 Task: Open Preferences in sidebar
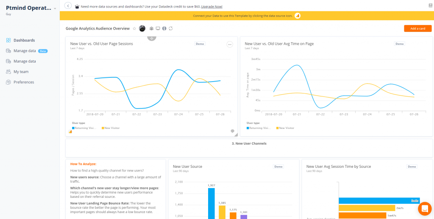point(24,82)
